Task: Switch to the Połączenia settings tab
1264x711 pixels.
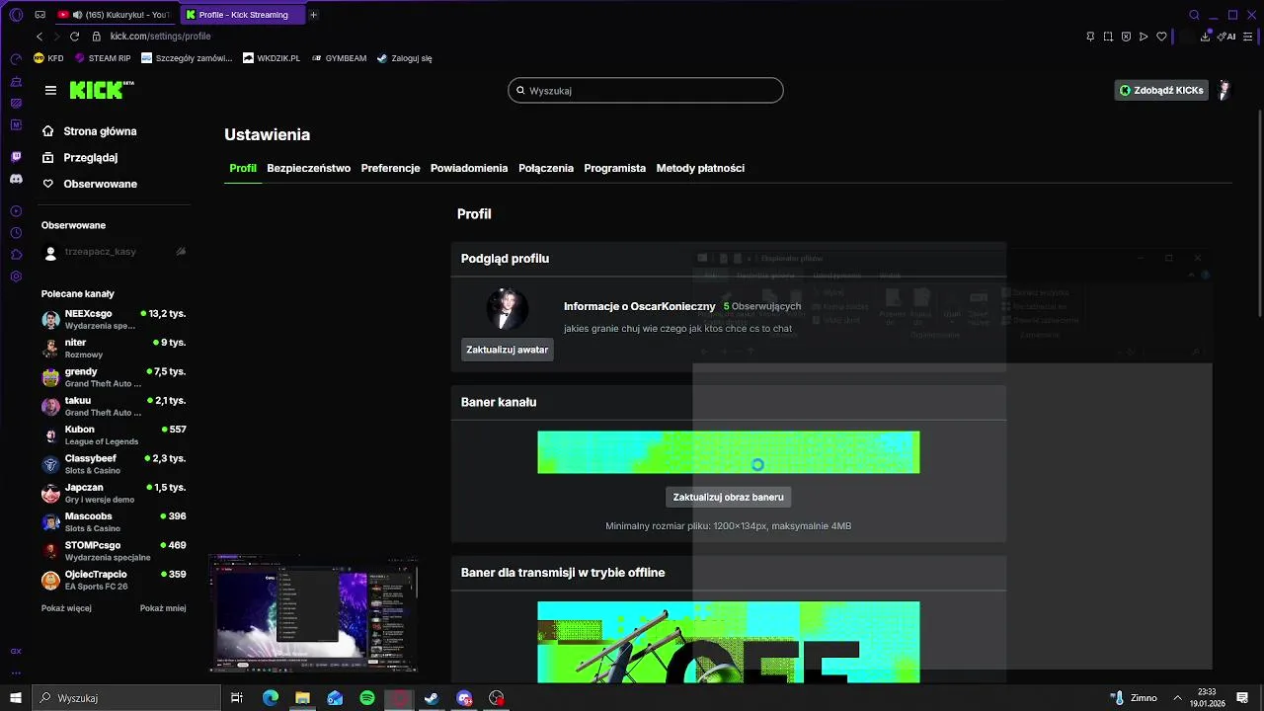Action: (x=546, y=168)
